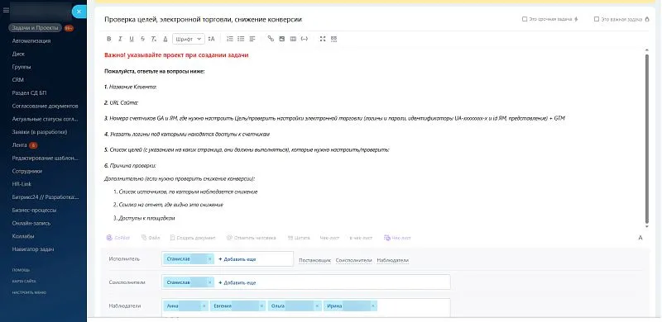The height and width of the screenshot is (322, 662).
Task: Toggle italic formatting in editor toolbar
Action: (120, 39)
